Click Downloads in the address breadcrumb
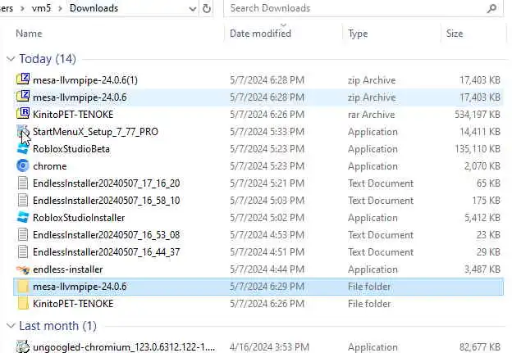Image resolution: width=512 pixels, height=353 pixels. click(x=94, y=8)
